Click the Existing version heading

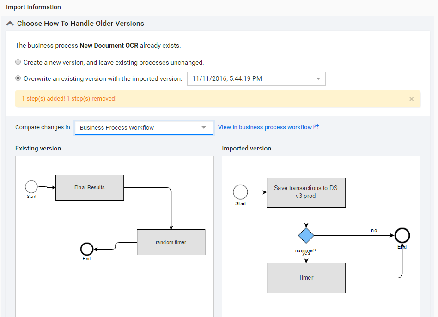click(x=38, y=148)
